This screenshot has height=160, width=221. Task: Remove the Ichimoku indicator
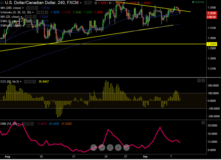click(x=47, y=12)
